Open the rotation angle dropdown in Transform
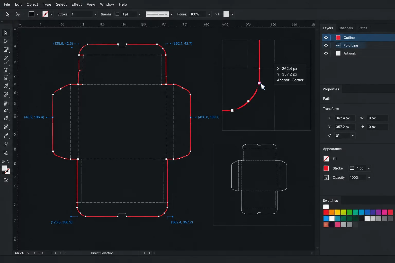This screenshot has width=395, height=263. pyautogui.click(x=353, y=136)
